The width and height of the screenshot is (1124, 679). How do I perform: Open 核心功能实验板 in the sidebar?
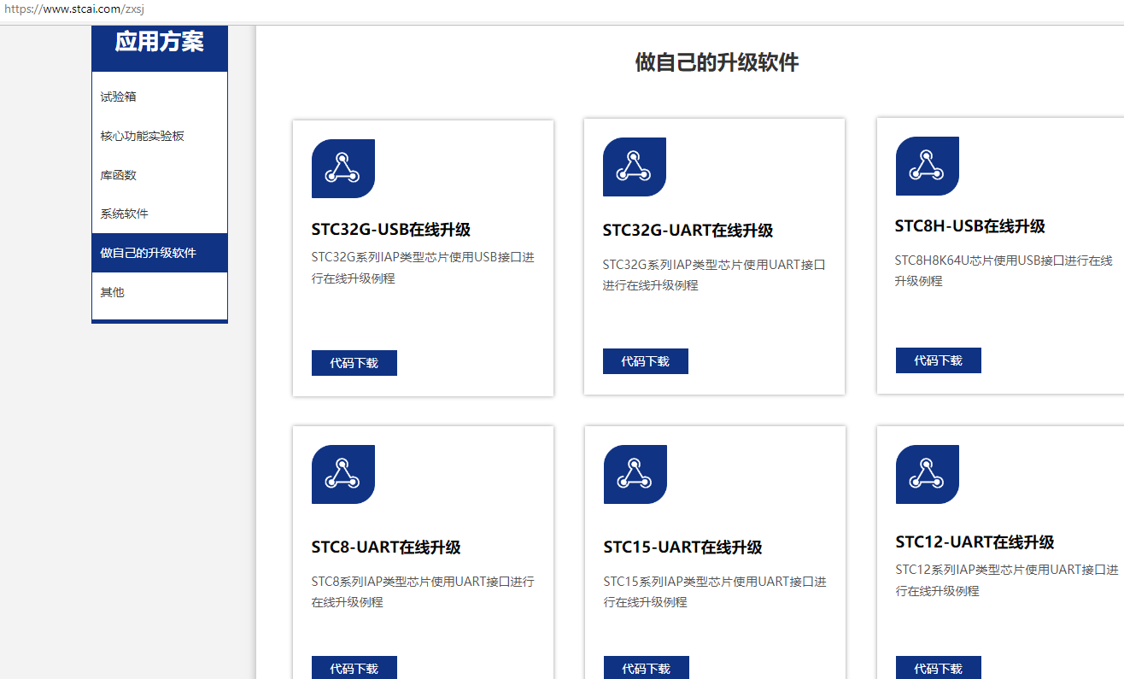pyautogui.click(x=160, y=136)
